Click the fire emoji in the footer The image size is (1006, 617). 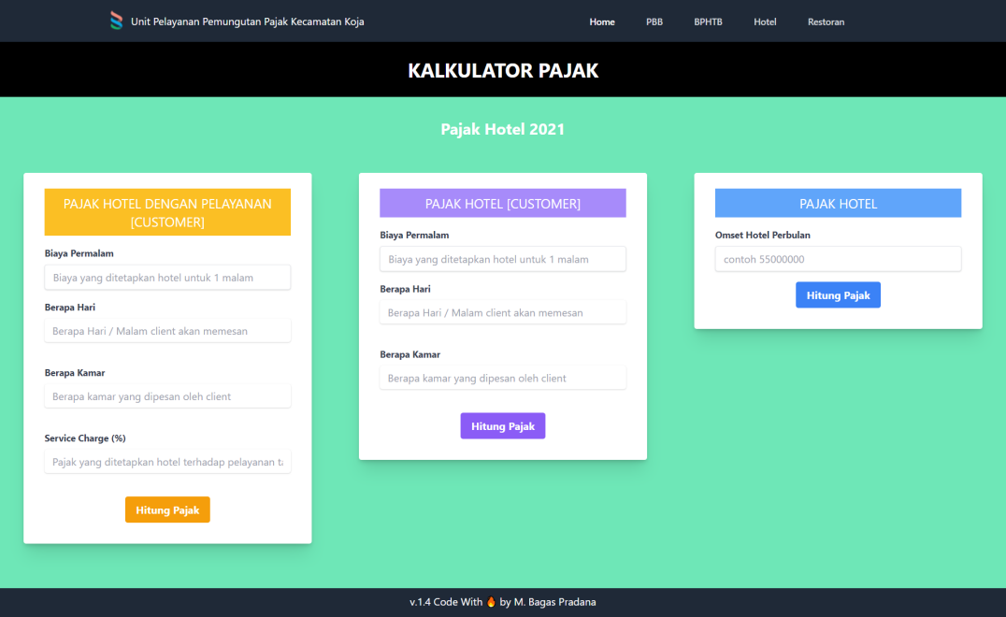click(491, 602)
